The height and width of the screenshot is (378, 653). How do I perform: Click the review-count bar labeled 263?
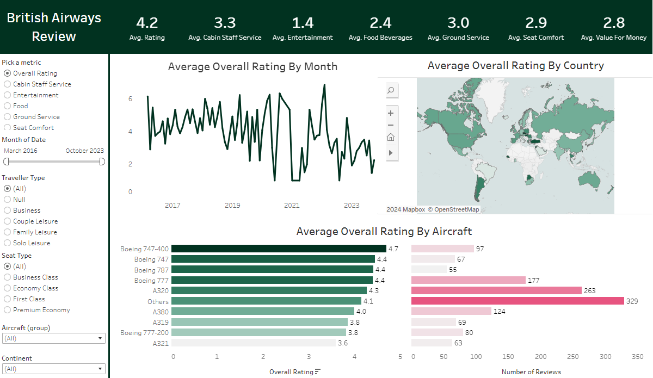coord(496,290)
